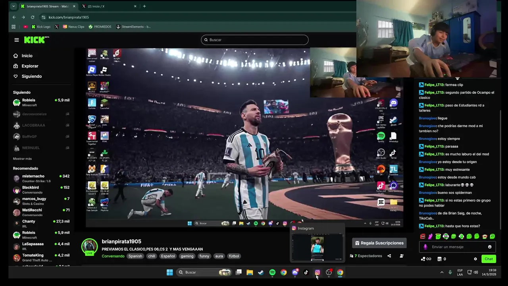Go back with the browser back arrow
The width and height of the screenshot is (508, 286).
point(14,17)
